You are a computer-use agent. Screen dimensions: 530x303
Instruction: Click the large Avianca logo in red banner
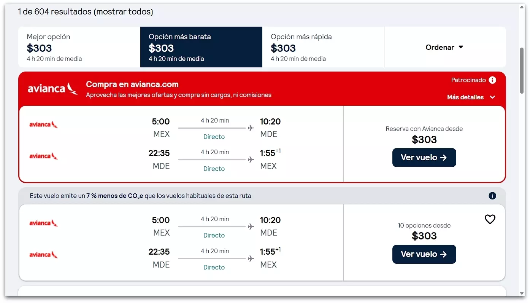click(x=52, y=89)
